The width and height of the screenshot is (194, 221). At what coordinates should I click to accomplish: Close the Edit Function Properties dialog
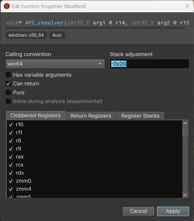187,6
